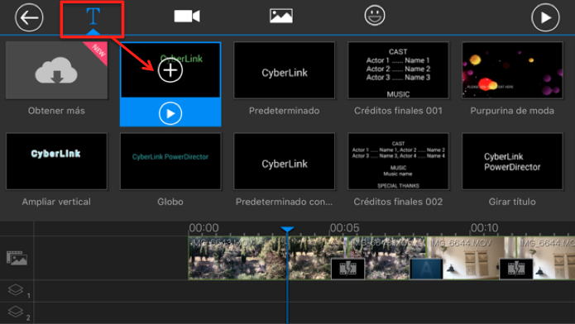Open the Title text tab
575x324 pixels.
click(x=93, y=17)
